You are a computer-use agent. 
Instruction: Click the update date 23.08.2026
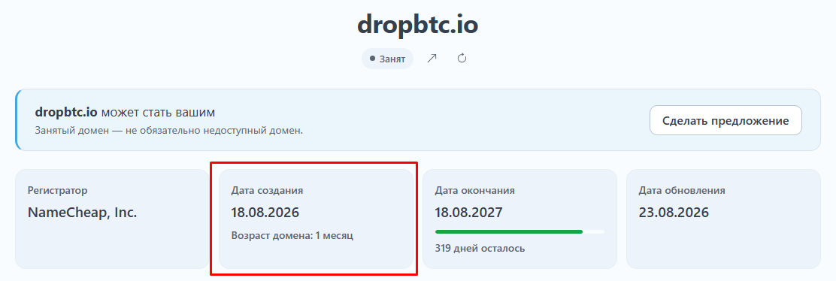(x=674, y=213)
